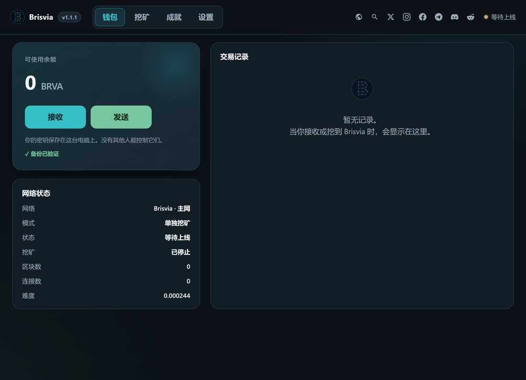Open the Facebook icon
526x380 pixels.
click(423, 17)
